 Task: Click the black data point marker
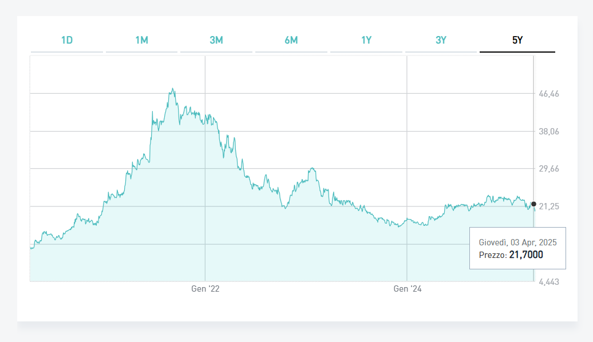coord(533,204)
